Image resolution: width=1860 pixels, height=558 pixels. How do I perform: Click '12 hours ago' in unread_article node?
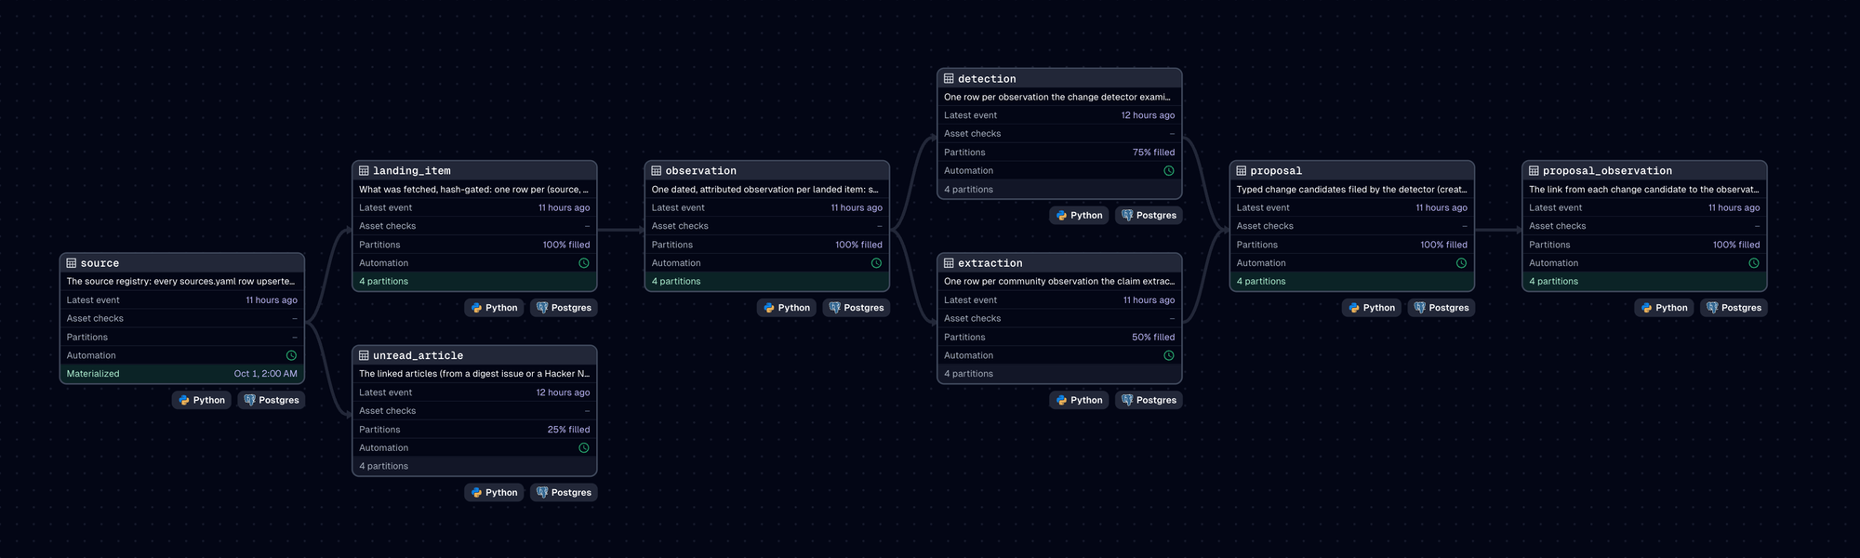pos(563,392)
